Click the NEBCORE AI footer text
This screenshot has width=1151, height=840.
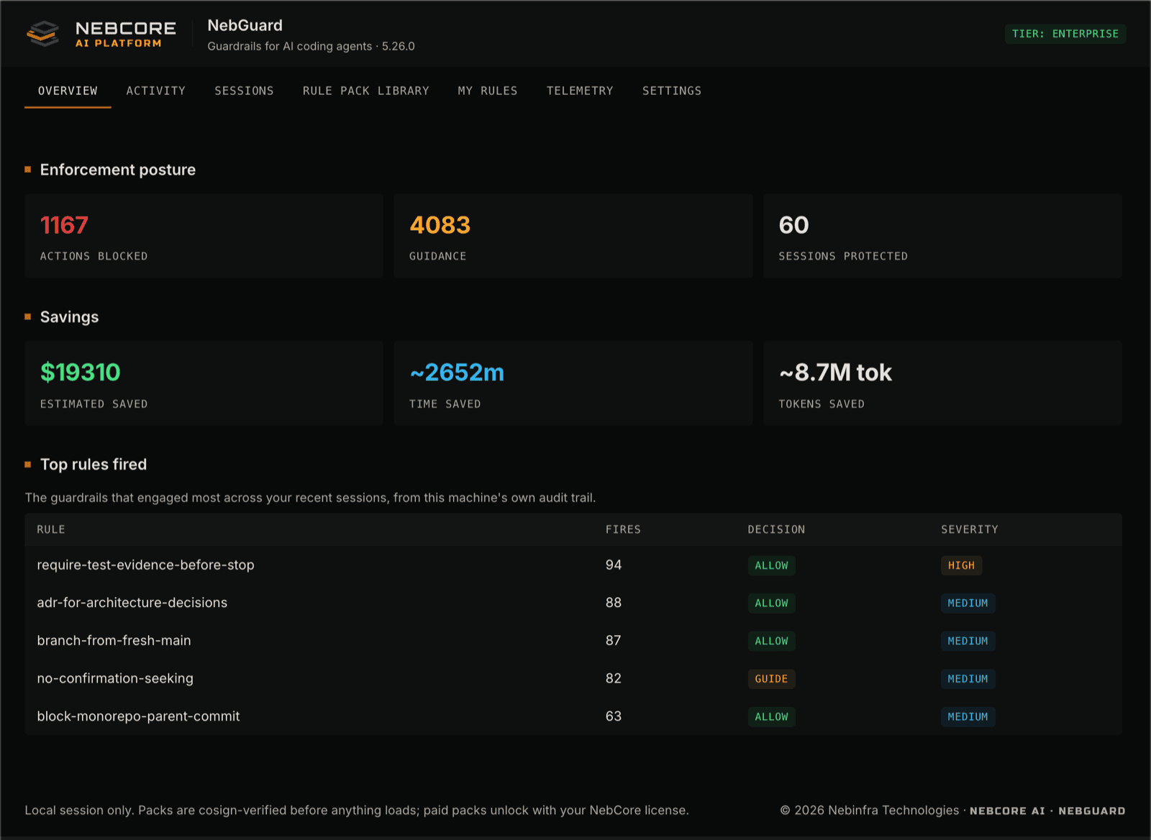[x=1007, y=811]
